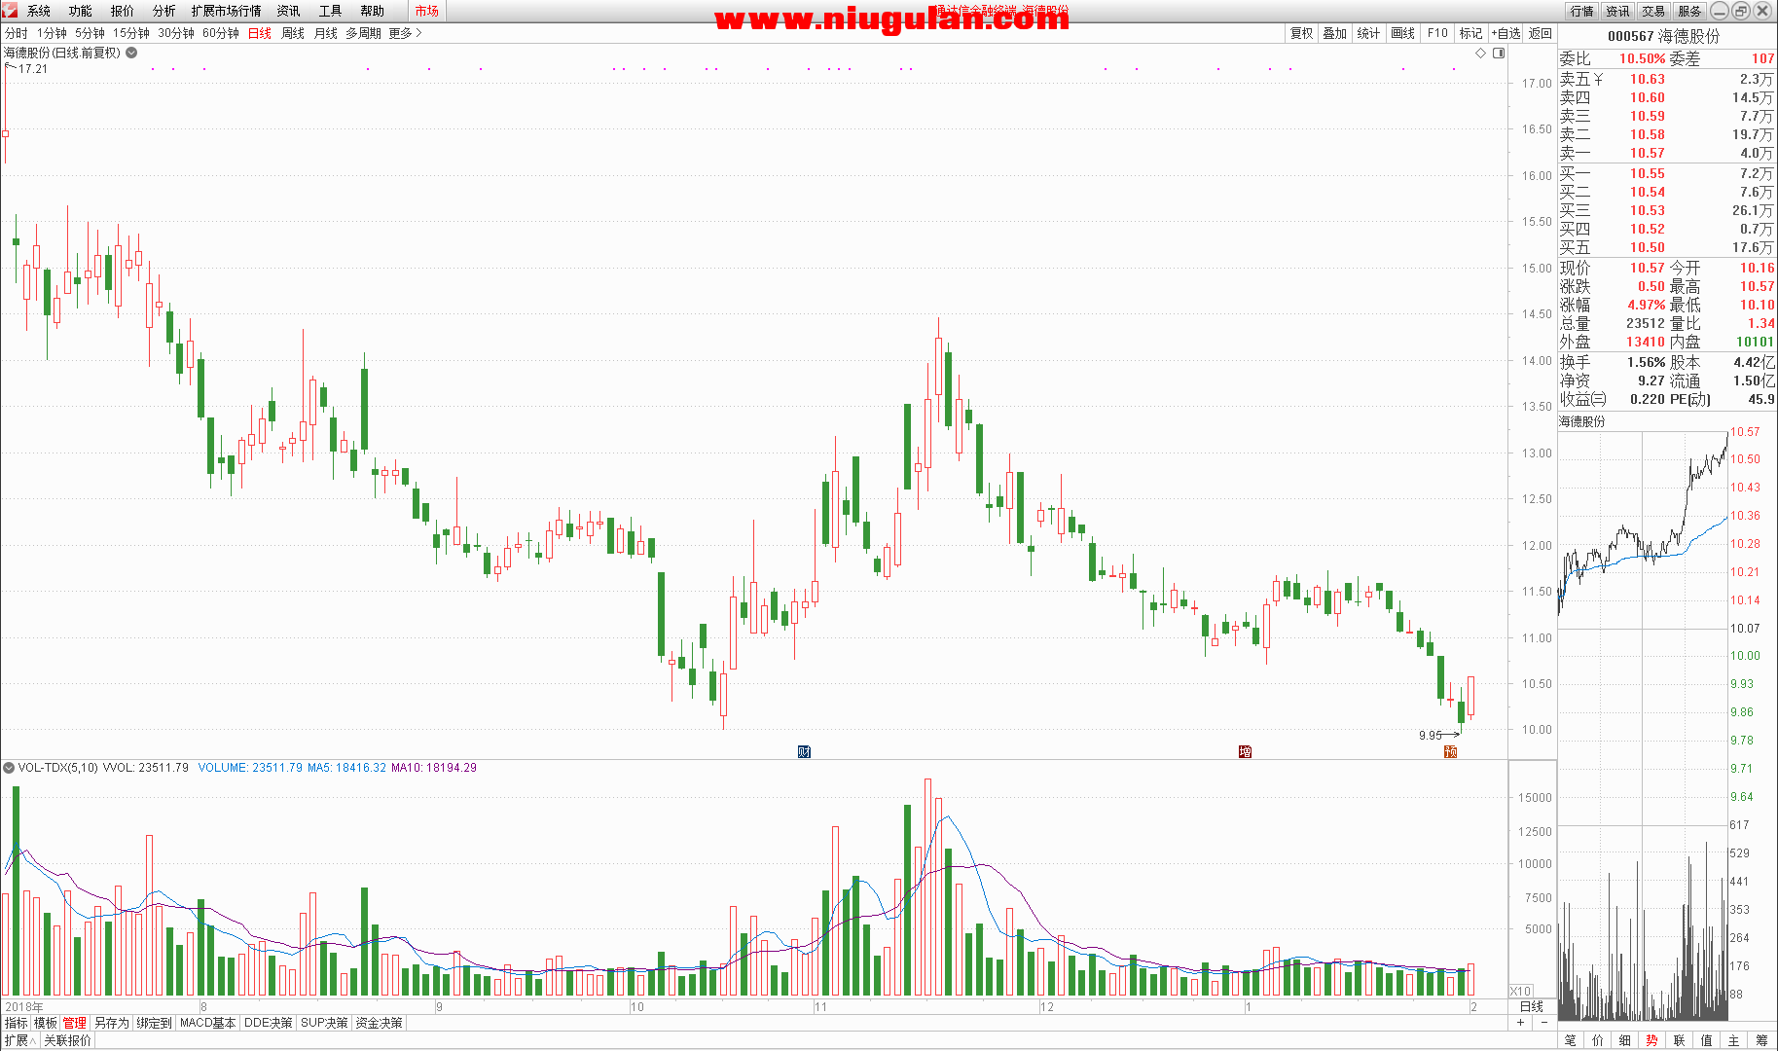Image resolution: width=1778 pixels, height=1051 pixels.
Task: Click the 绑定到 tab
Action: pyautogui.click(x=155, y=1023)
